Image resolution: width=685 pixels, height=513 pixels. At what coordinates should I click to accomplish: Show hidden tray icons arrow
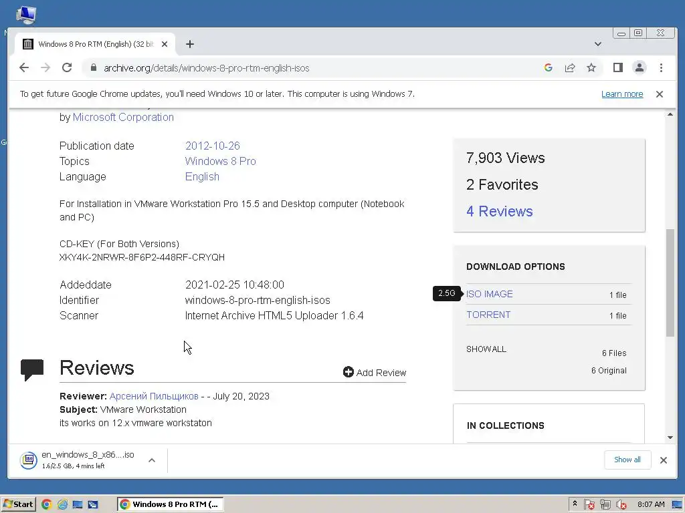(x=575, y=504)
